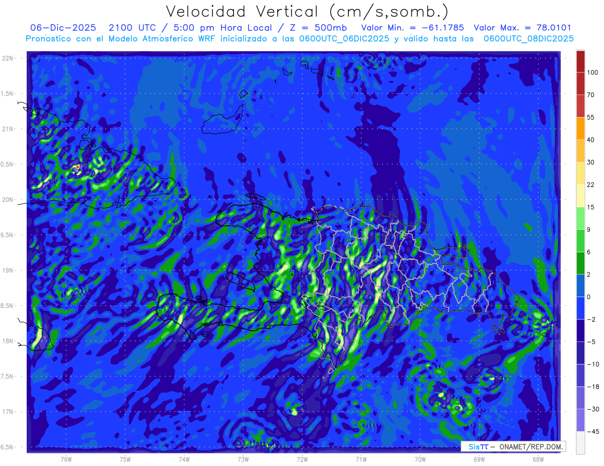The image size is (604, 466).
Task: Click the "55" colorbar value
Action: click(x=590, y=117)
